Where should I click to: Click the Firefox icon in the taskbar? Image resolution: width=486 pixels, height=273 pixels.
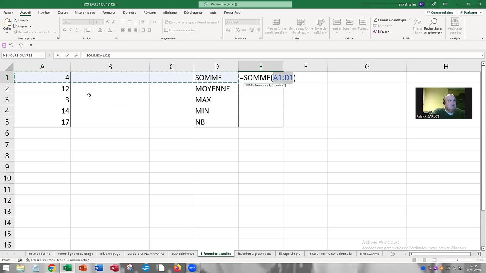[x=177, y=268]
